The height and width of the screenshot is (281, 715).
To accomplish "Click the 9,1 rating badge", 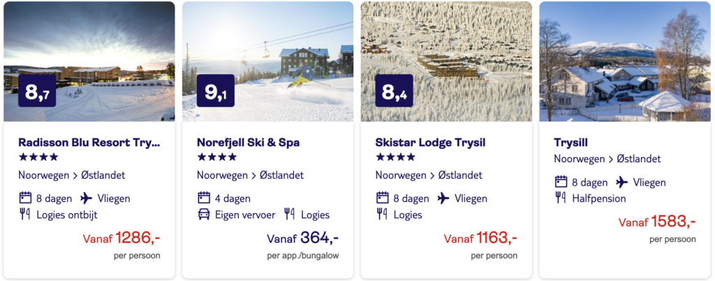I will point(215,90).
